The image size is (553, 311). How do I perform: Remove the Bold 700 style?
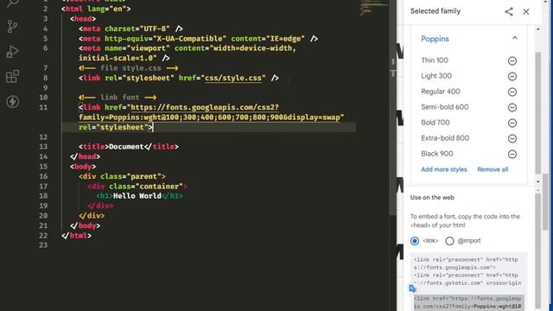point(512,123)
